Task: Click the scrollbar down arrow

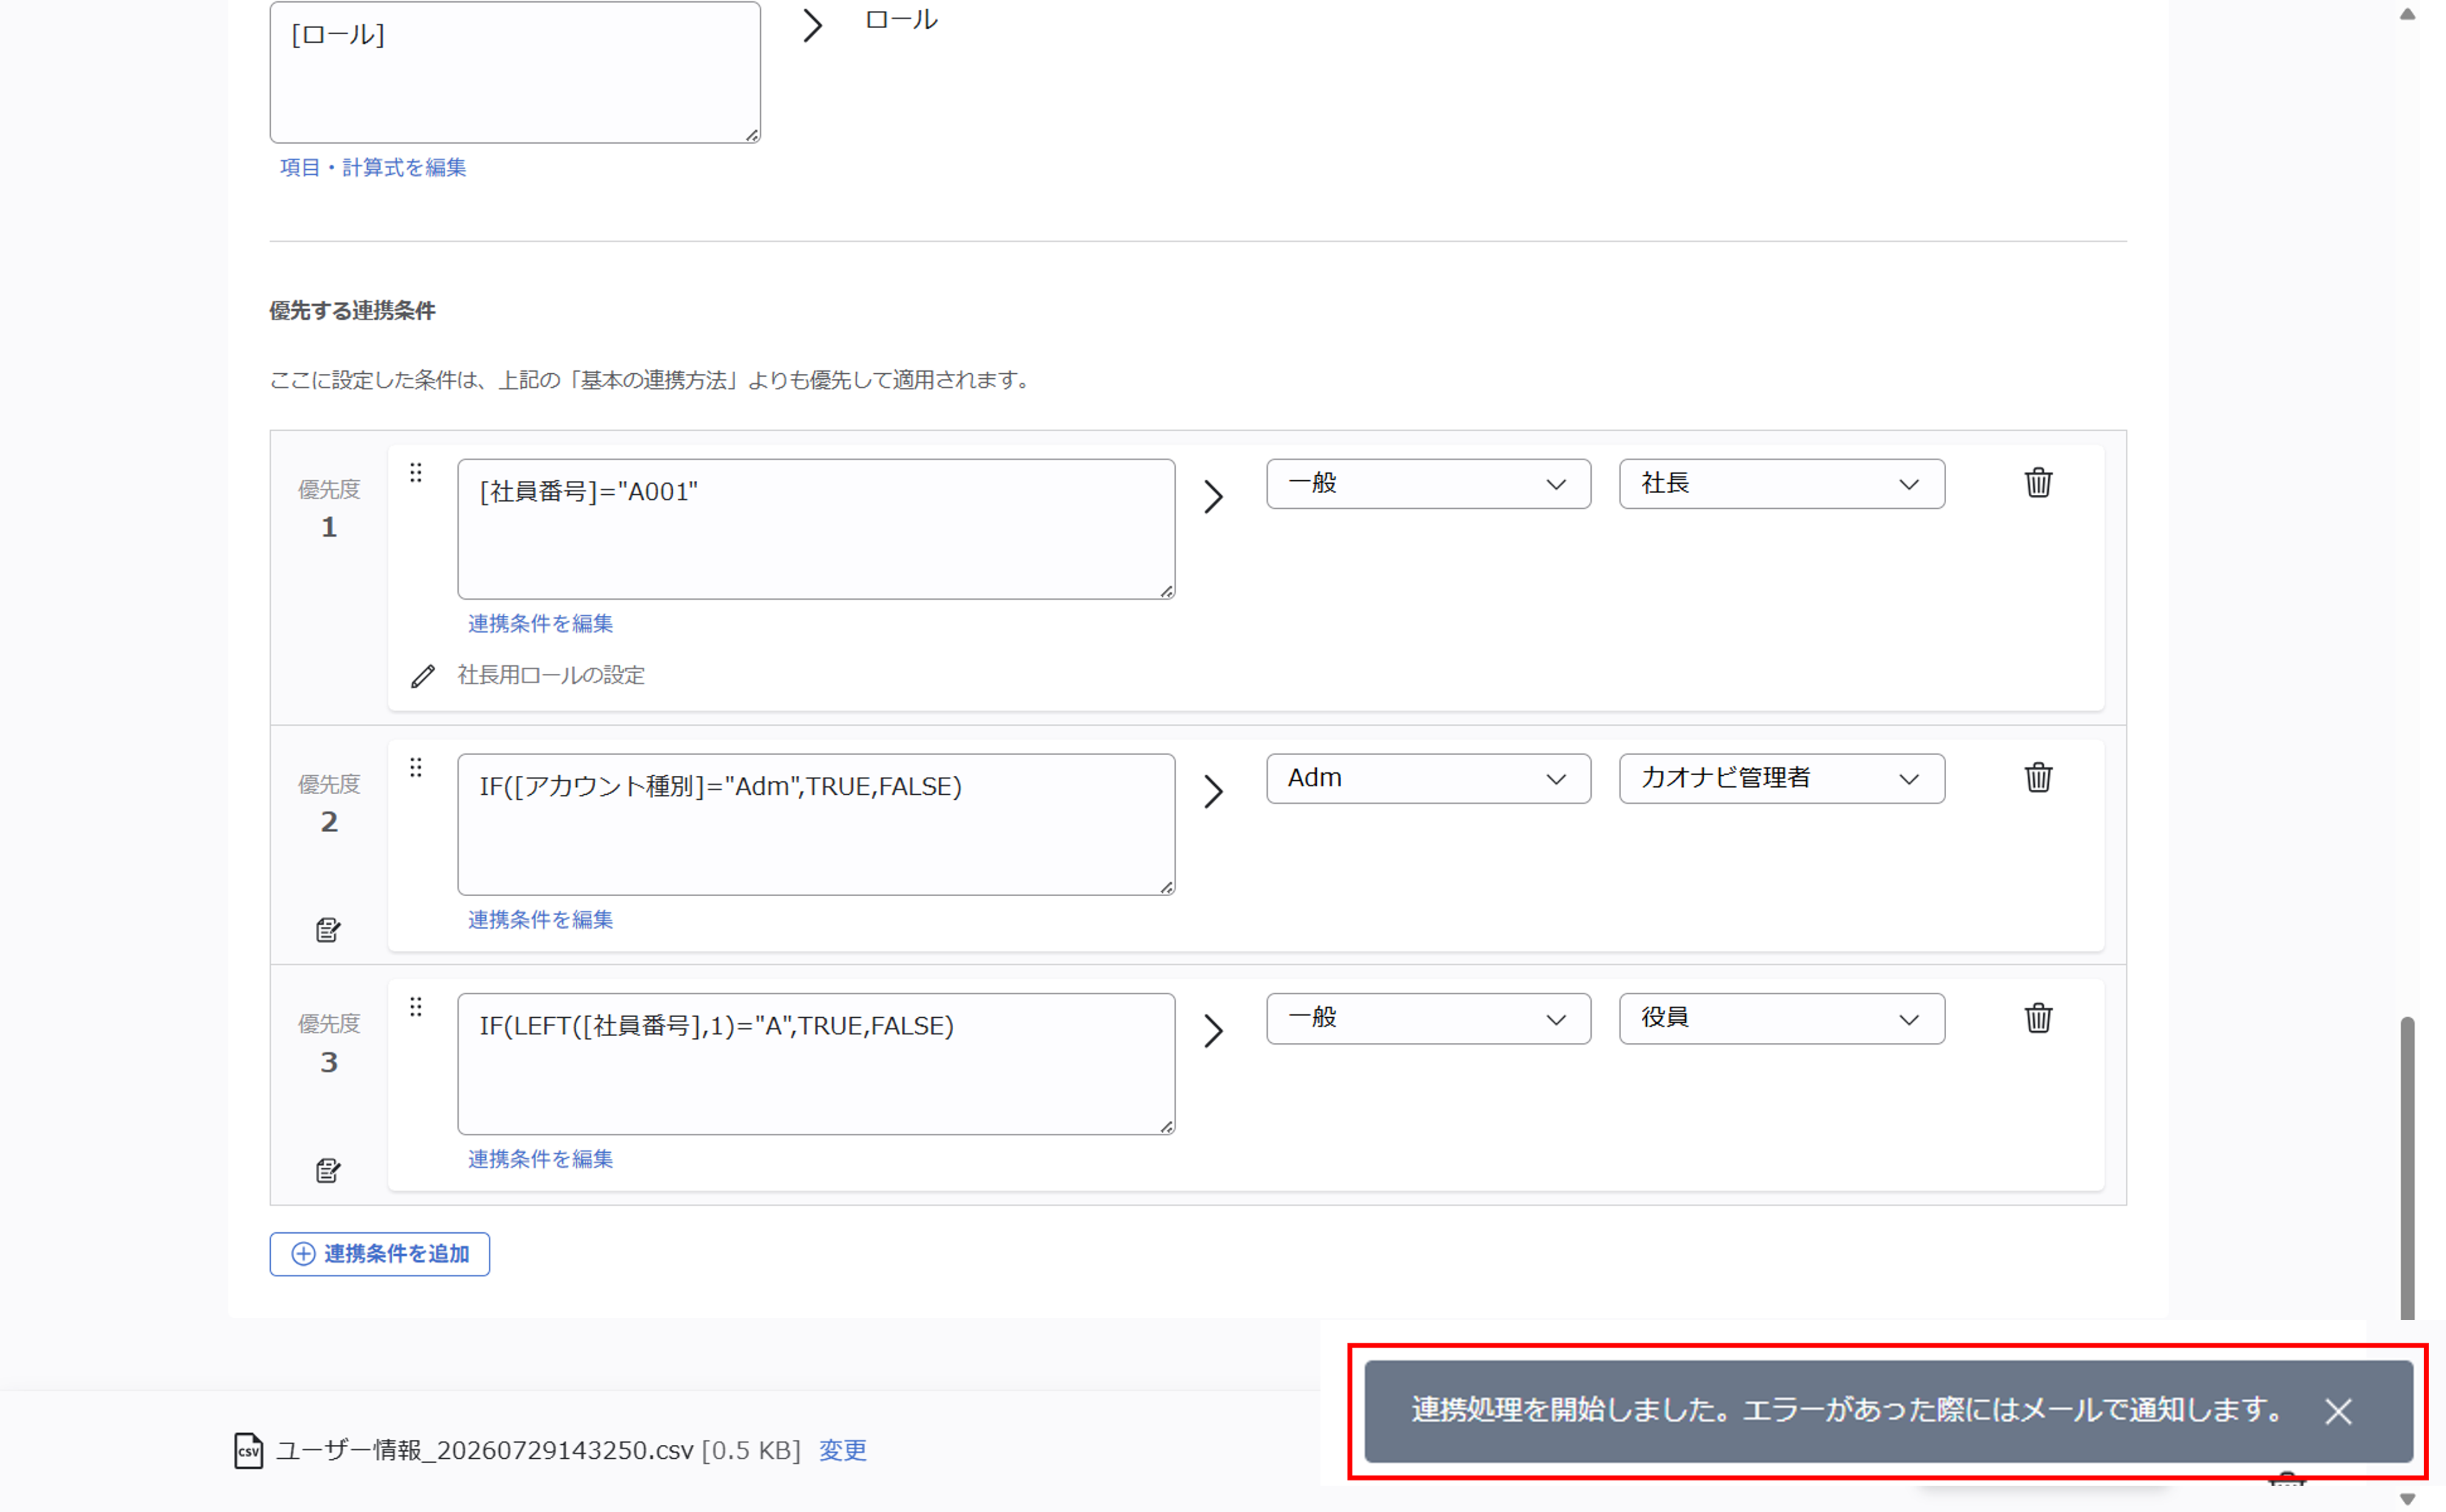Action: [x=2408, y=1499]
